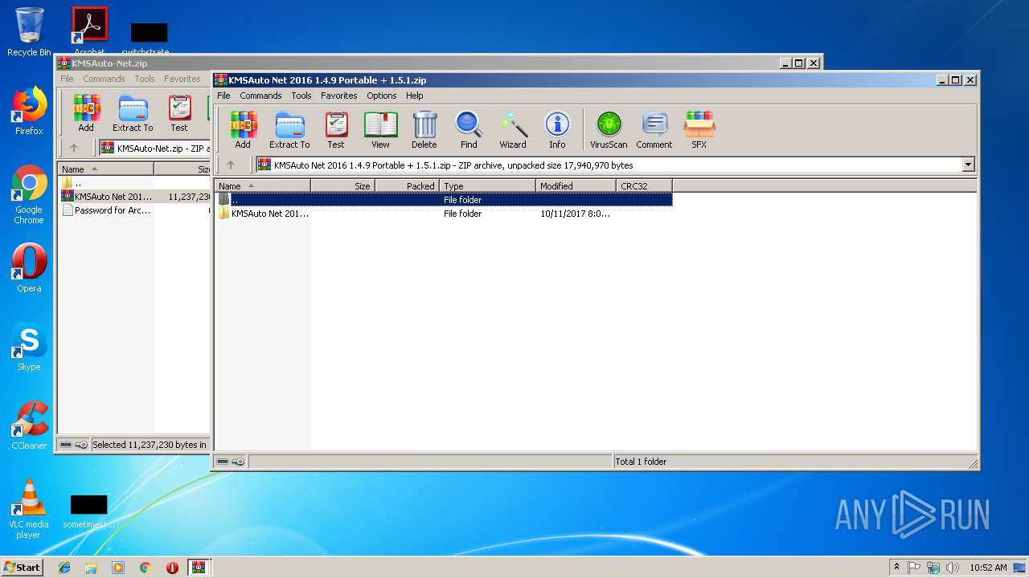Click the Start button
The height and width of the screenshot is (578, 1029).
click(22, 568)
